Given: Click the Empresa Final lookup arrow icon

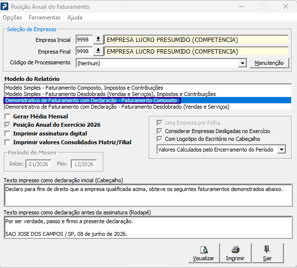Looking at the screenshot, I should 98,51.
